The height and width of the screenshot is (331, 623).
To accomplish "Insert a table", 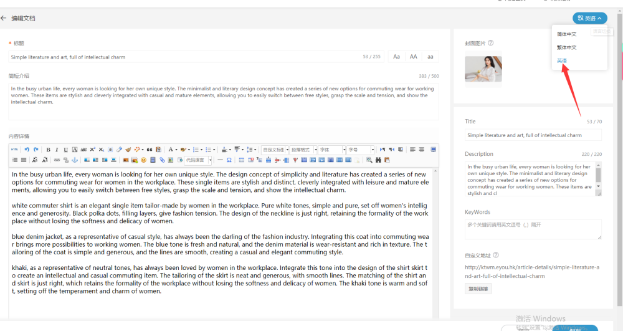I will point(242,160).
